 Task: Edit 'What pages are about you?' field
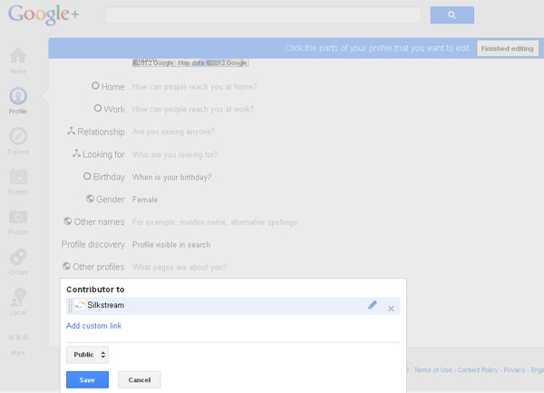[180, 268]
